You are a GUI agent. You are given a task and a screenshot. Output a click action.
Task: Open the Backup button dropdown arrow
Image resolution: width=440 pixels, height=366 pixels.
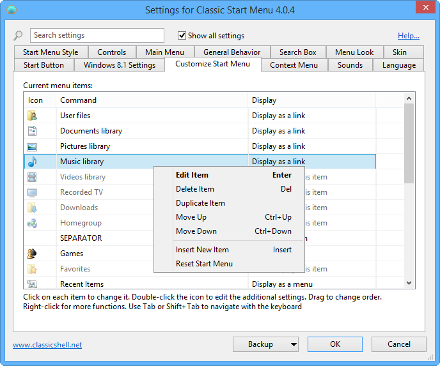click(x=294, y=344)
